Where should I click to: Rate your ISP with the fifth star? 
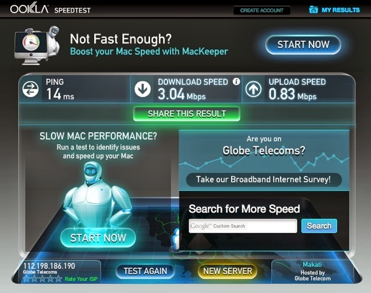point(59,279)
